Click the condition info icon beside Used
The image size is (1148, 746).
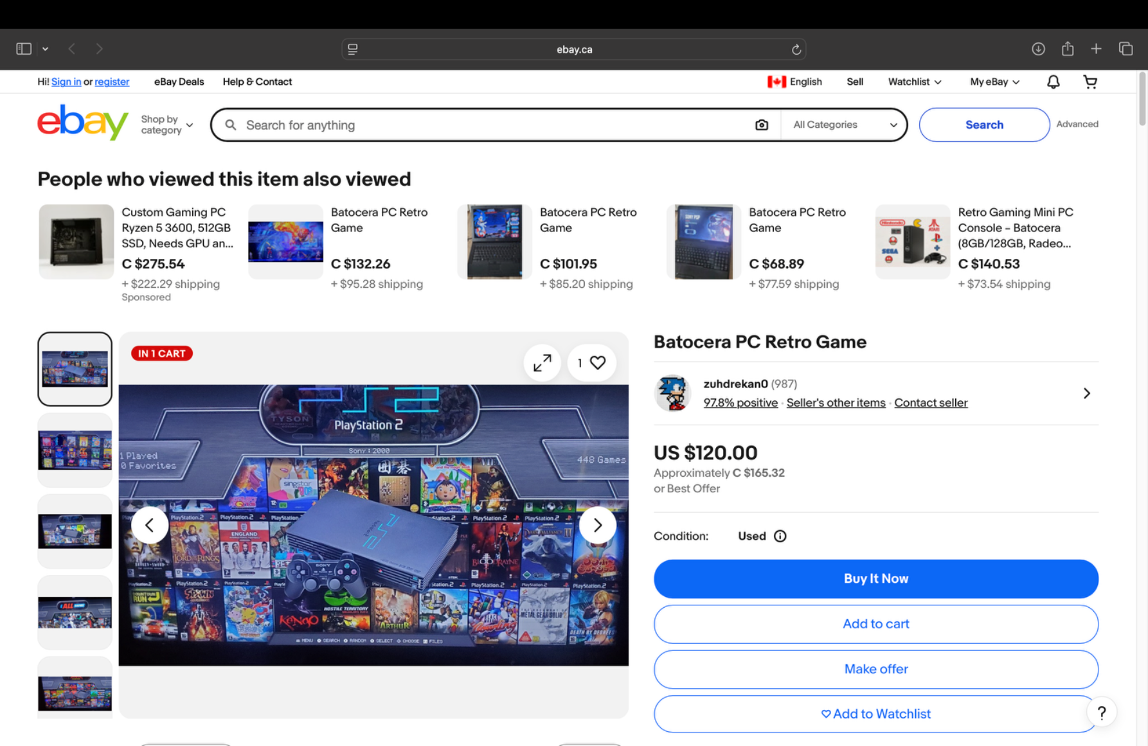pos(780,536)
